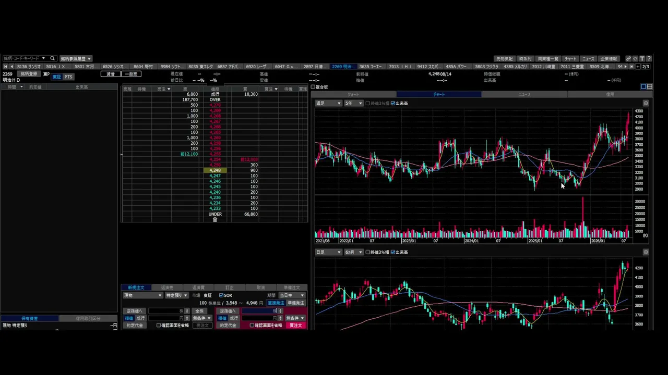Viewport: 668px width, 375px height.
Task: Open settings gear of weekly chart
Action: point(646,103)
